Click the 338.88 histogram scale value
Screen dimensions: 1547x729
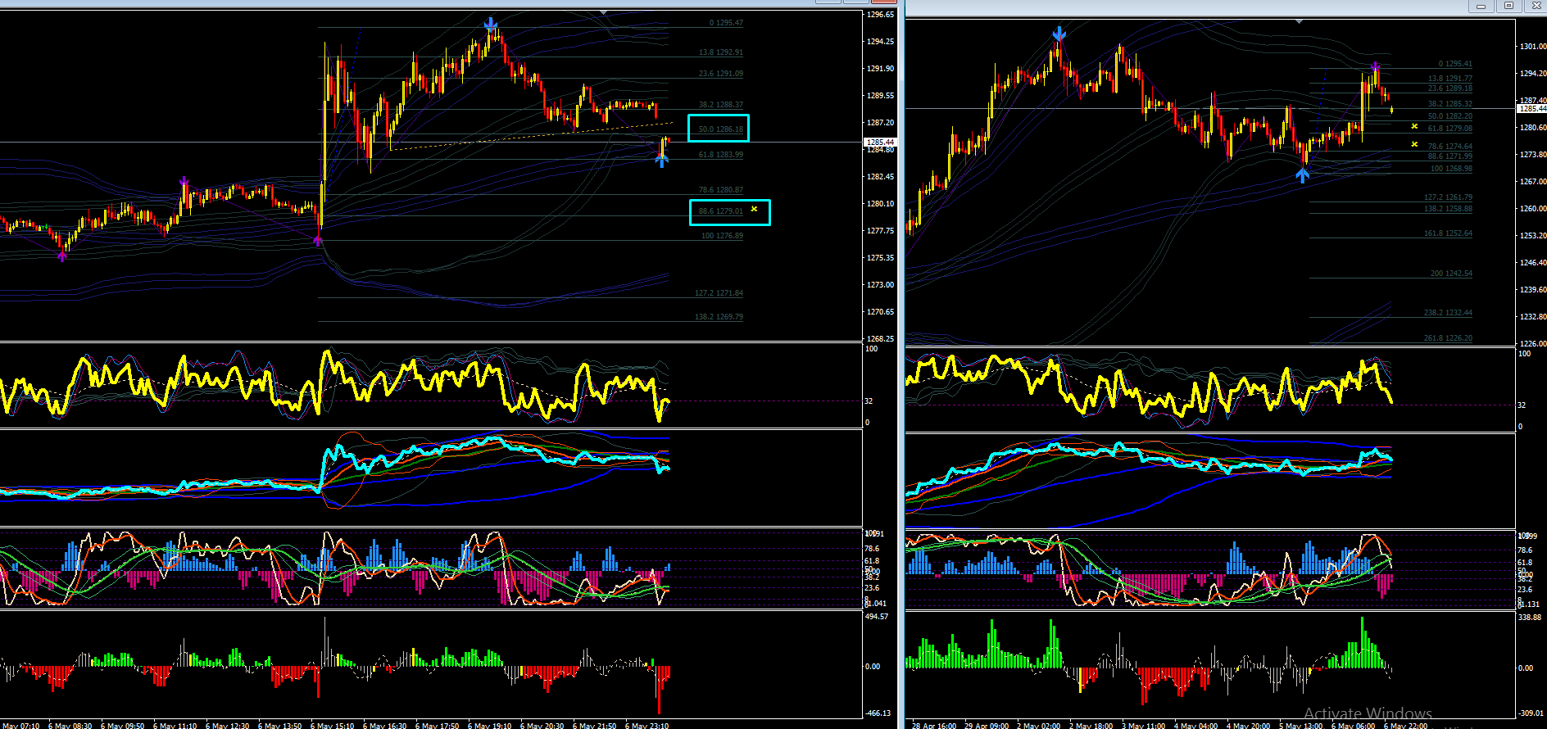tap(1530, 617)
